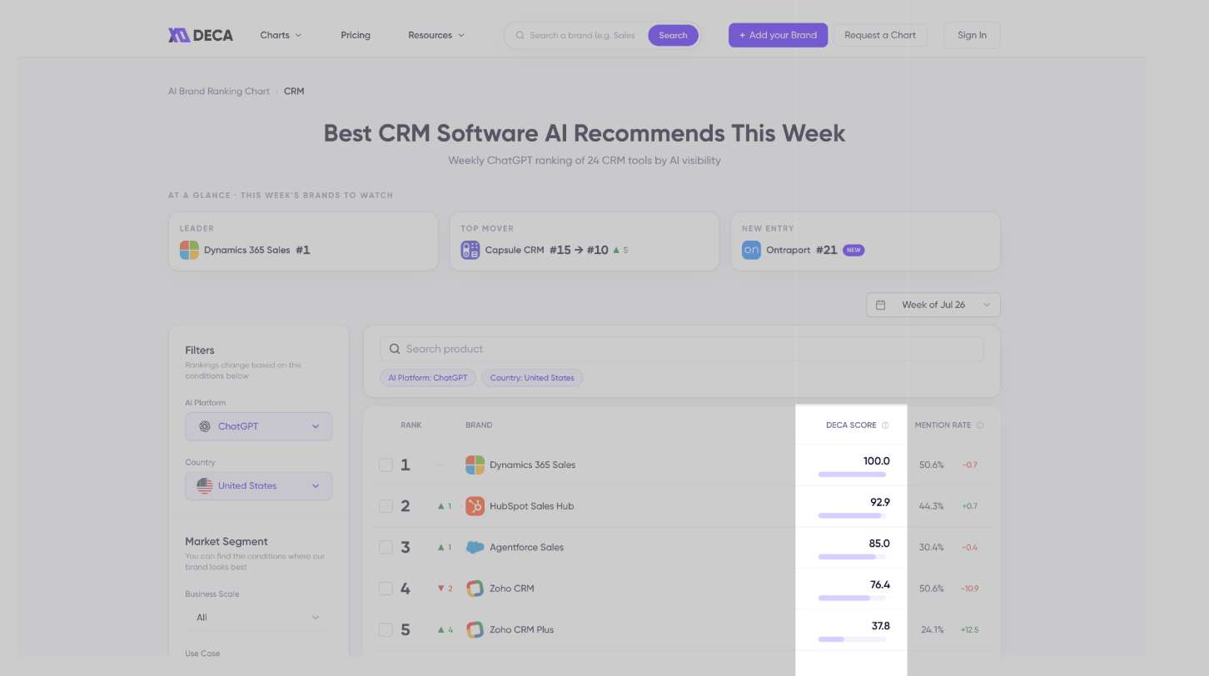Click the ChatGPT icon in AI Platform dropdown
The height and width of the screenshot is (676, 1209).
205,426
